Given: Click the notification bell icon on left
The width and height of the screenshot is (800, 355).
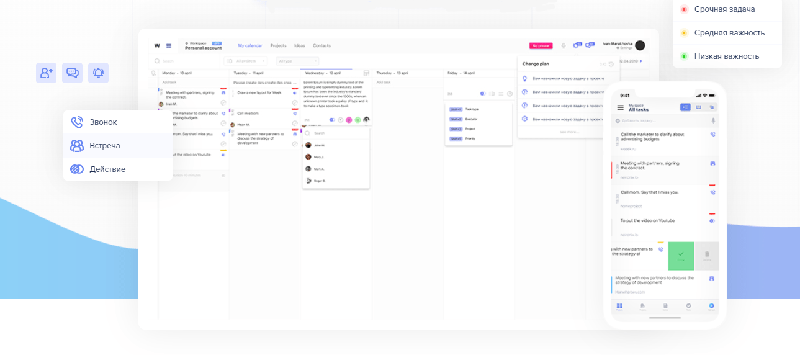Looking at the screenshot, I should pyautogui.click(x=98, y=73).
